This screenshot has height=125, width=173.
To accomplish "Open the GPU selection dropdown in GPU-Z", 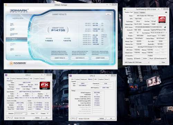I will point(137,62).
